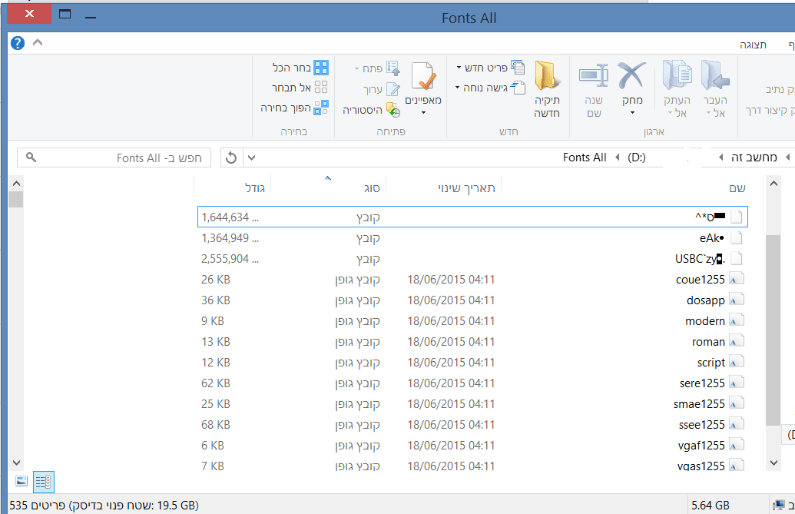This screenshot has width=795, height=514.
Task: Click scroll down arrow on right scrollbar
Action: pyautogui.click(x=773, y=463)
